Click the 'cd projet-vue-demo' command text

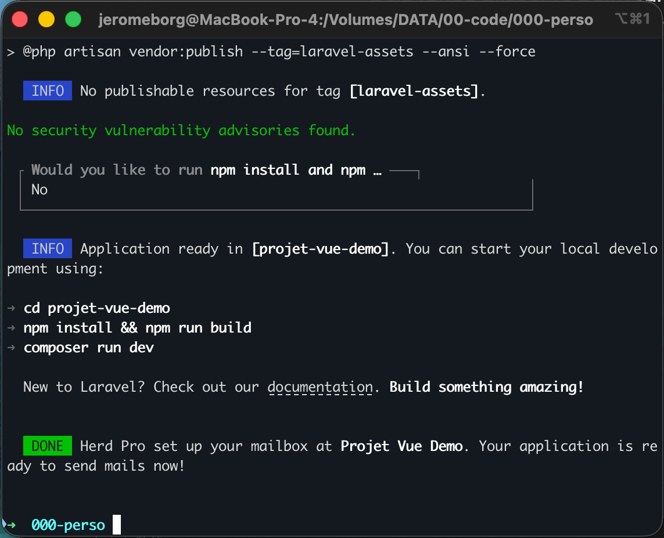tap(97, 308)
